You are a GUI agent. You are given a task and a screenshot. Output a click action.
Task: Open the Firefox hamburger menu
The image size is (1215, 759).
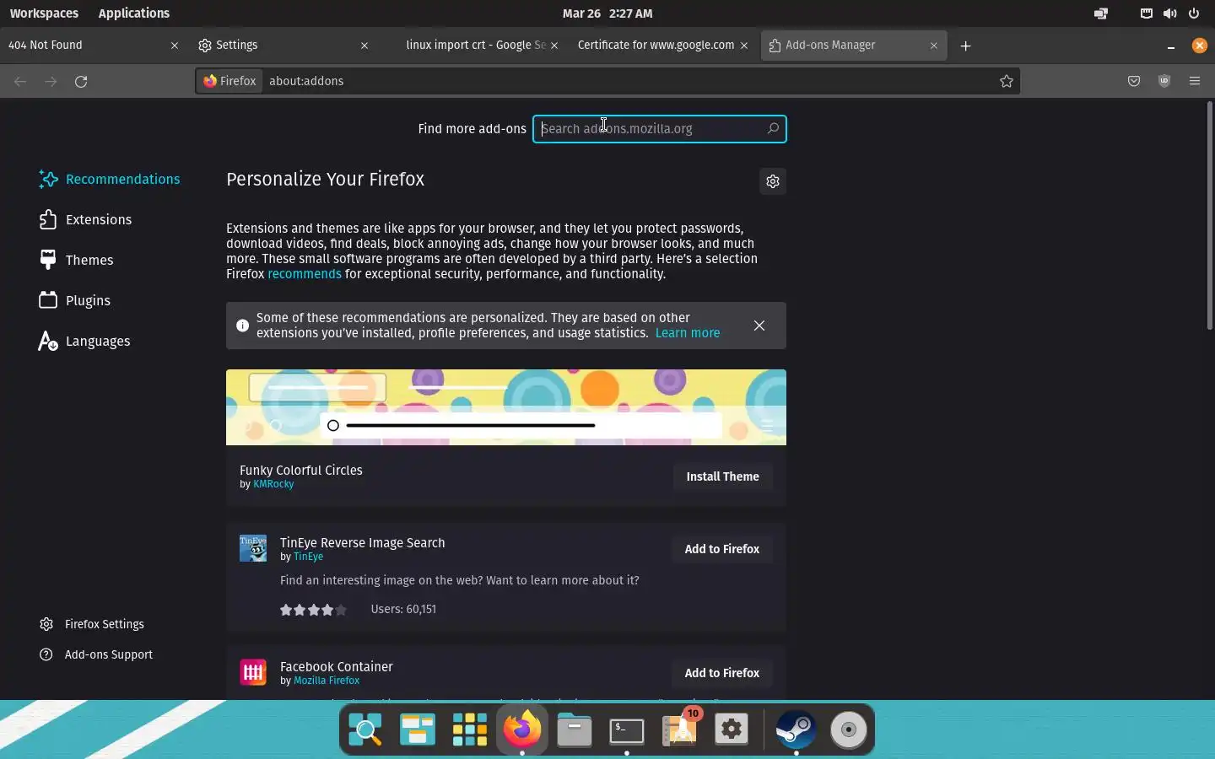1195,81
